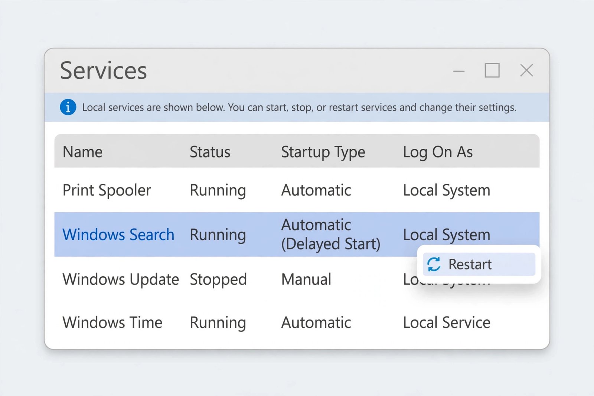Image resolution: width=594 pixels, height=396 pixels.
Task: Select the Windows Time service name
Action: pyautogui.click(x=112, y=322)
